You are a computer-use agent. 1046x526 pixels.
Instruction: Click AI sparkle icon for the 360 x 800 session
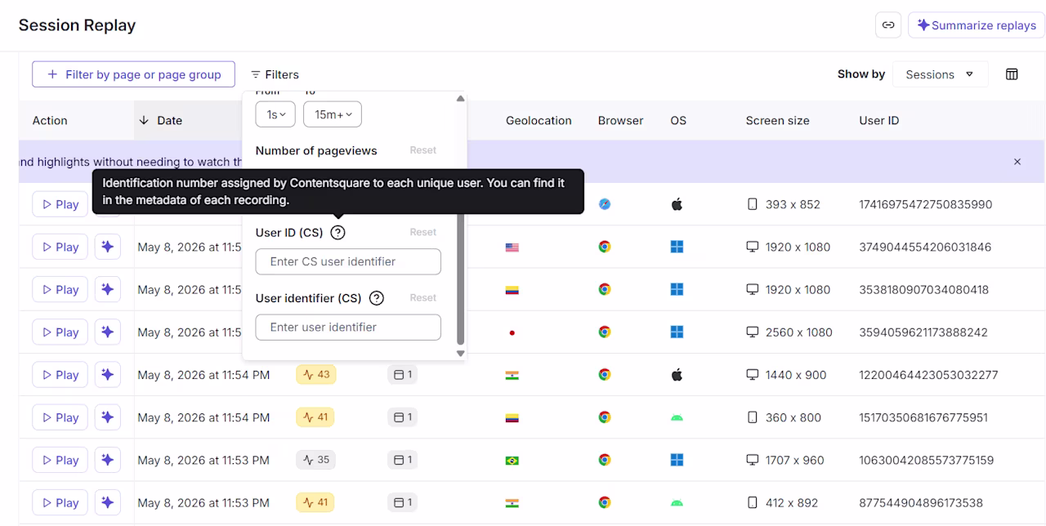click(x=108, y=417)
